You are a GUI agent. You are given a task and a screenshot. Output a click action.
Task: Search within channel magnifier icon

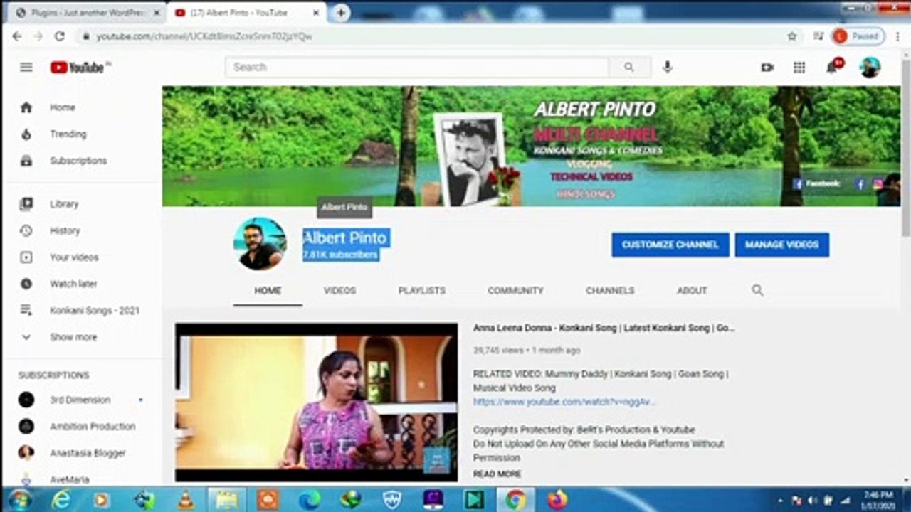[757, 290]
